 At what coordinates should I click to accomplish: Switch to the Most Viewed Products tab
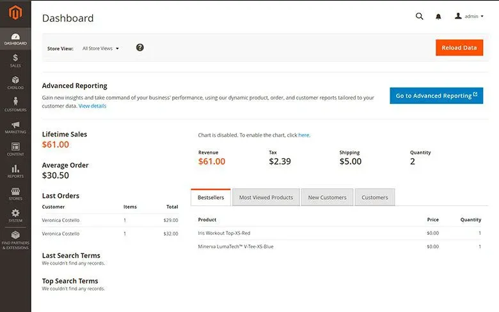[x=265, y=198]
